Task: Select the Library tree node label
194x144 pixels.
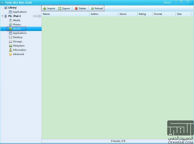Action: (12, 8)
